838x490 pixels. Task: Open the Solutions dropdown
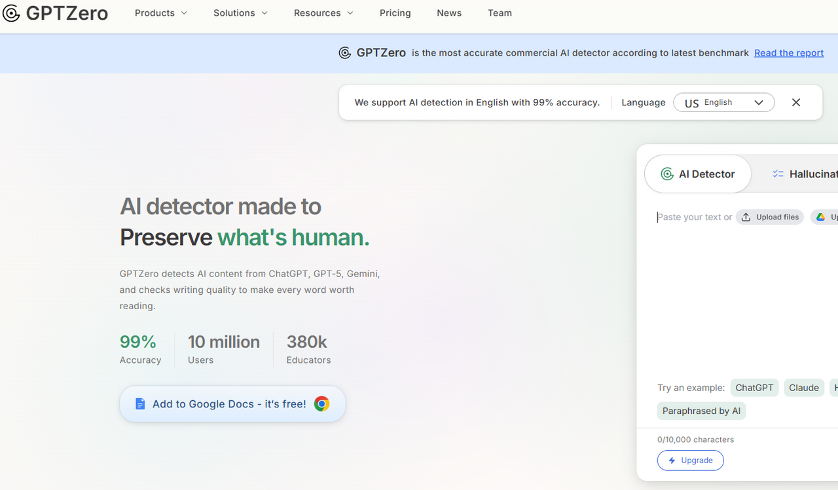(x=240, y=13)
